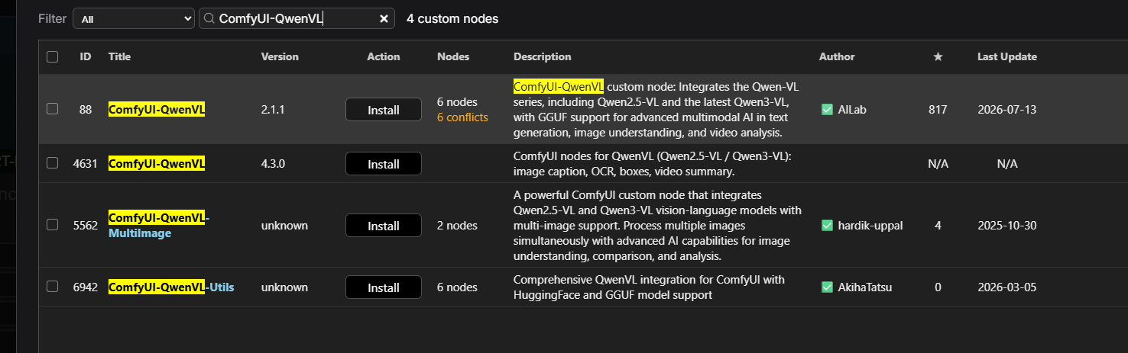1128x353 pixels.
Task: Click the magnifier search icon
Action: (209, 19)
